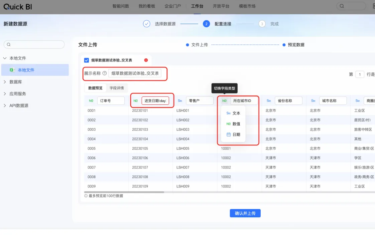Click the 省份名称 column name field
Viewport: 375px width, 236px height.
pos(288,101)
